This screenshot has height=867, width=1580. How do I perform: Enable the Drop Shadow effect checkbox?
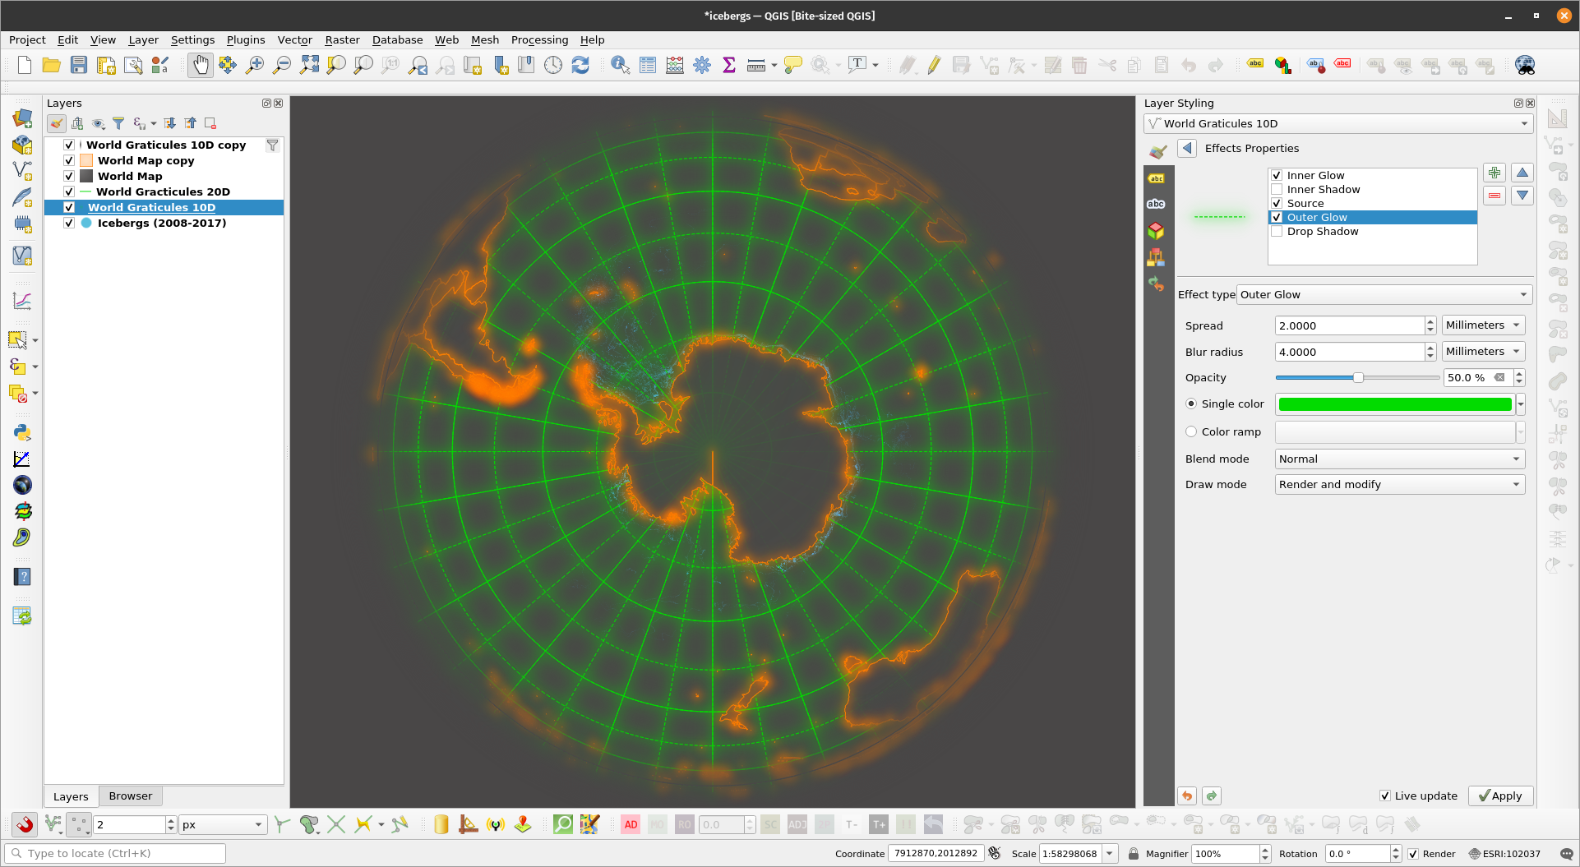click(x=1277, y=232)
